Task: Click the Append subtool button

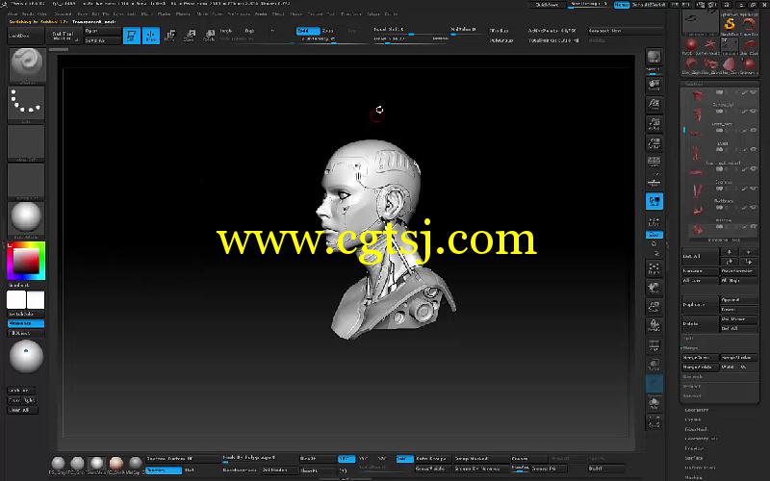Action: tap(738, 300)
